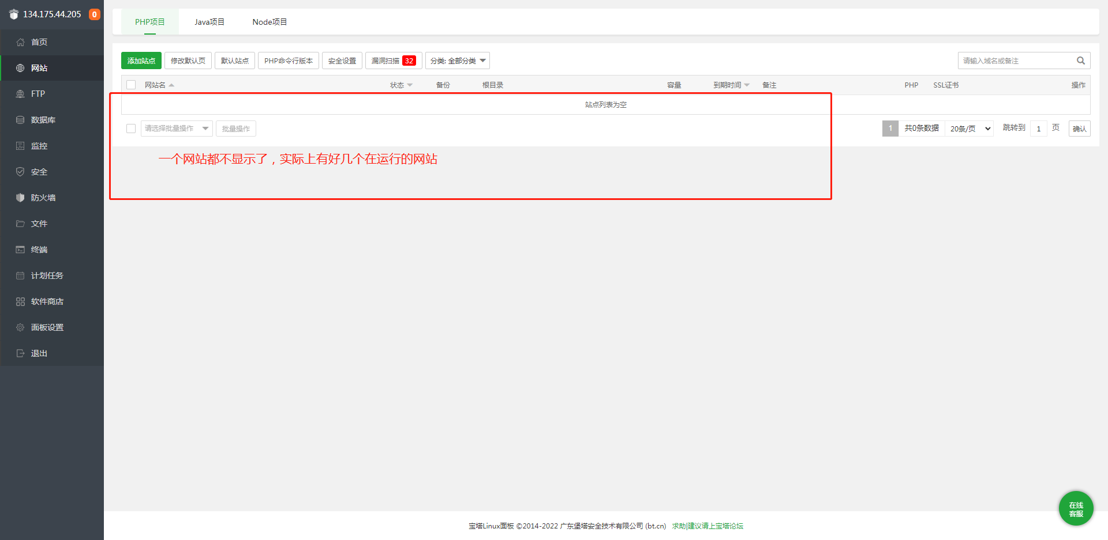Open the 状态 column filter arrow

(410, 85)
